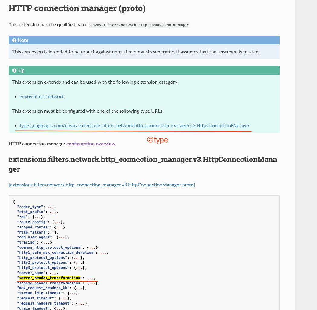
Task: Click the Tip admonition info icon
Action: pos(14,70)
